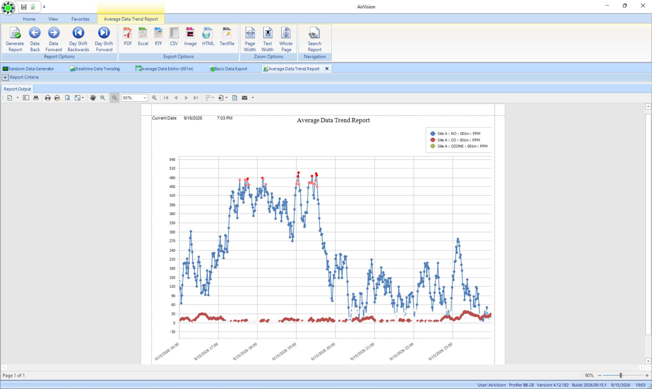Viewport: 652px width, 389px height.
Task: Select the magnifier tool in report toolbar
Action: (x=103, y=98)
